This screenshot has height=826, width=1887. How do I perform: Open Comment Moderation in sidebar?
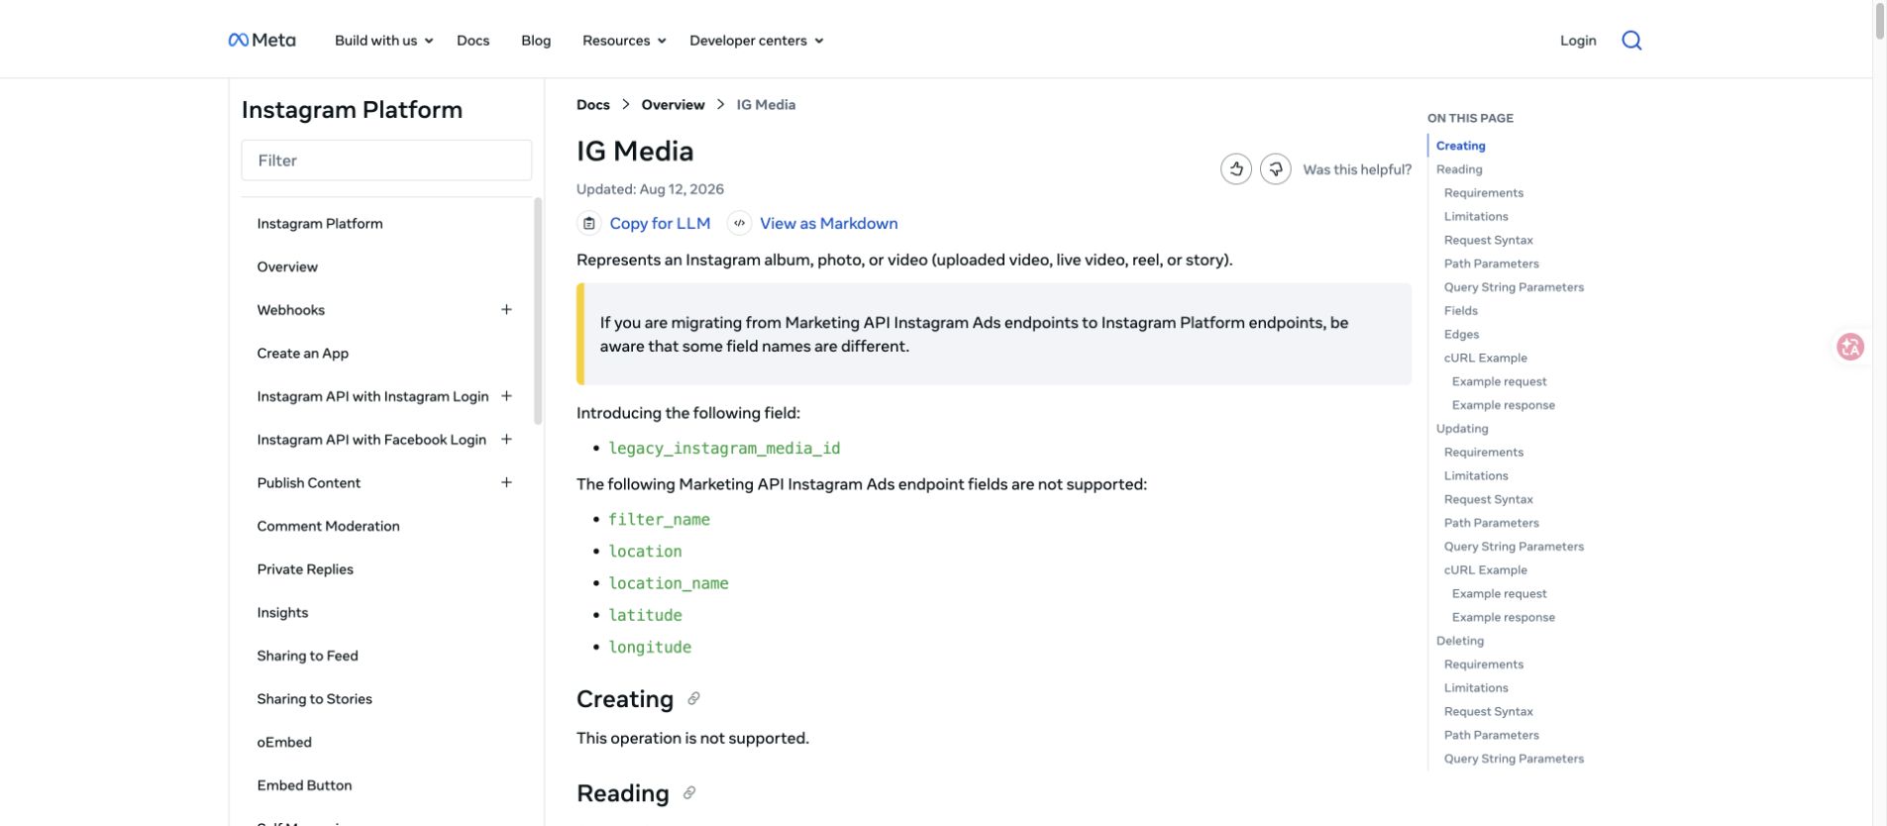pos(328,526)
